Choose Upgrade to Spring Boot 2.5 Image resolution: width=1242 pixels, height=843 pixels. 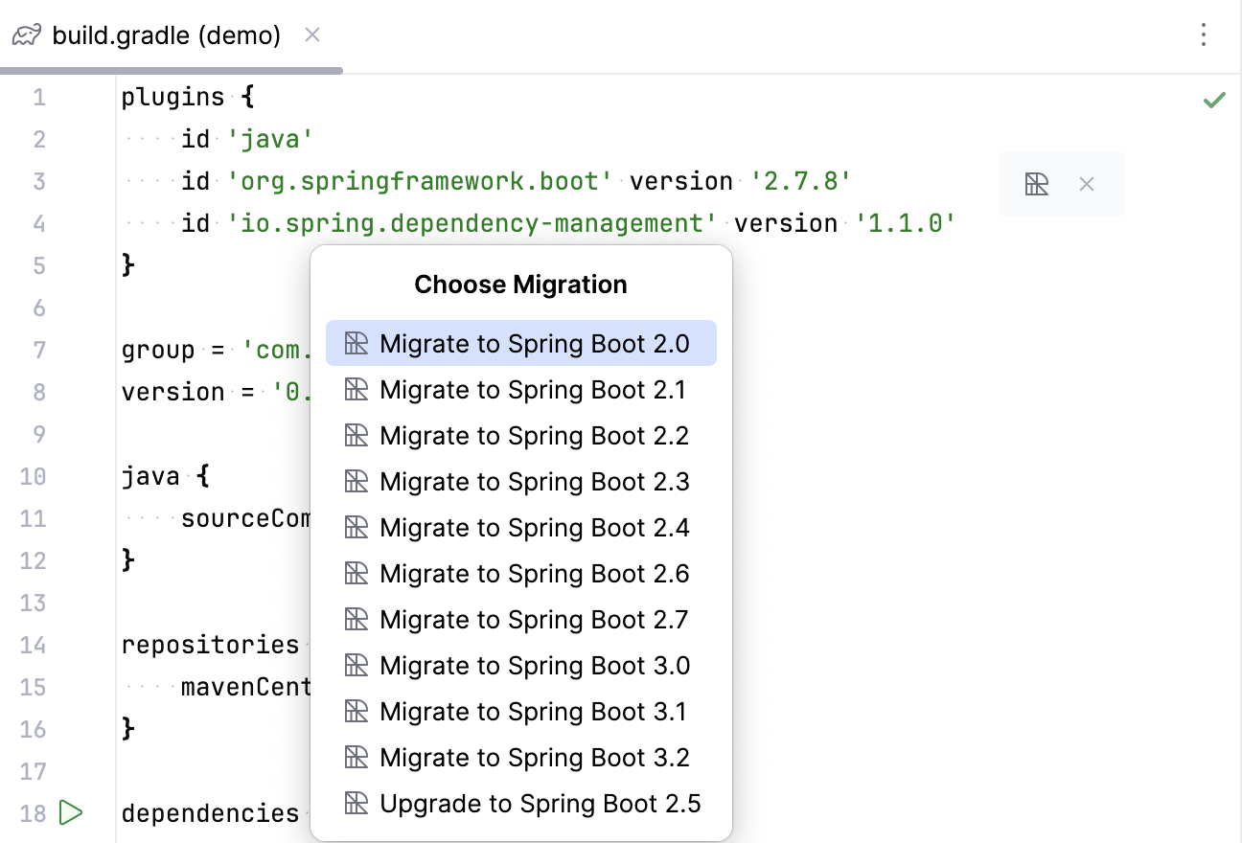point(541,804)
